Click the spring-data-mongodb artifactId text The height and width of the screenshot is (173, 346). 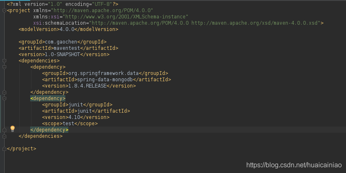point(105,80)
